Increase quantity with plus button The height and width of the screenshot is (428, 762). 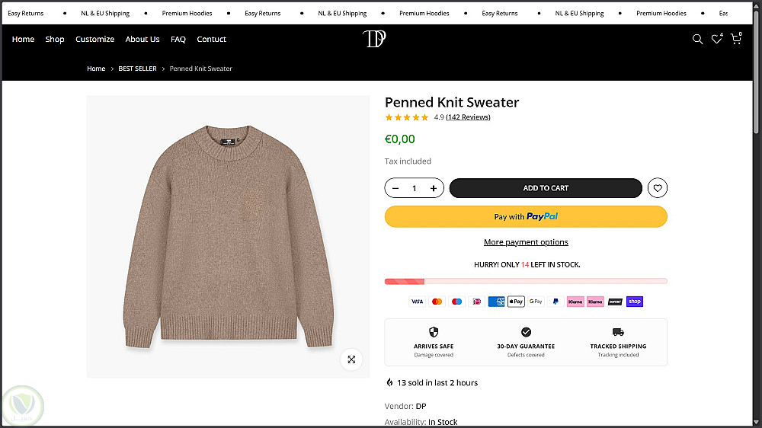[x=434, y=188]
